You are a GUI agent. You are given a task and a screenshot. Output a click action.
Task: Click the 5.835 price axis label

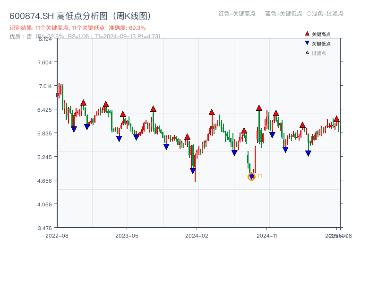click(x=44, y=133)
